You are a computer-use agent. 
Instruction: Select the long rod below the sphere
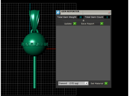(35, 72)
